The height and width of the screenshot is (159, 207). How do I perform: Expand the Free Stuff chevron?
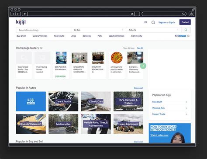coord(186,102)
